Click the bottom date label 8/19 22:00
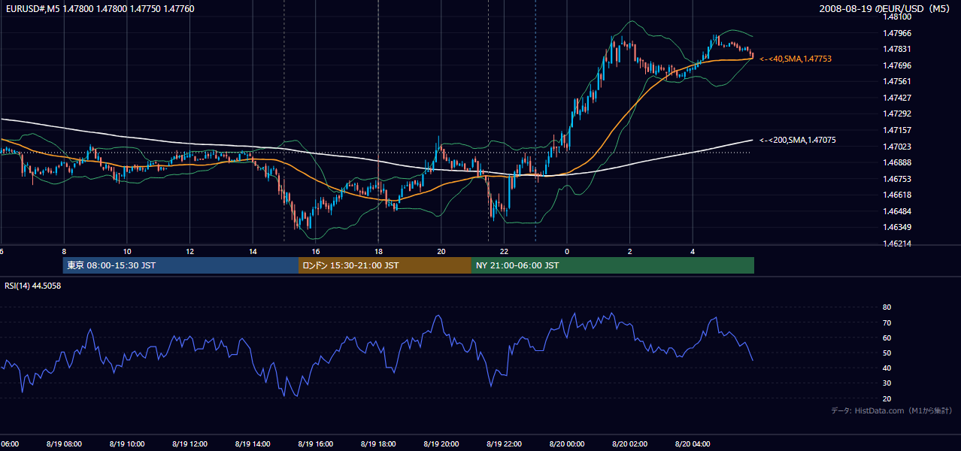This screenshot has height=451, width=961. [x=504, y=444]
